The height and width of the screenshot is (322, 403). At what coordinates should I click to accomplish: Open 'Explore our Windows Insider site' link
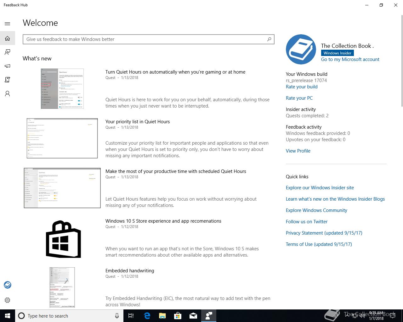pos(320,188)
